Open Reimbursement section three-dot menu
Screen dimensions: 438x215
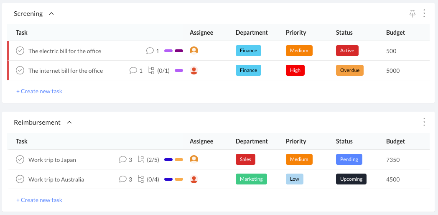(x=424, y=122)
